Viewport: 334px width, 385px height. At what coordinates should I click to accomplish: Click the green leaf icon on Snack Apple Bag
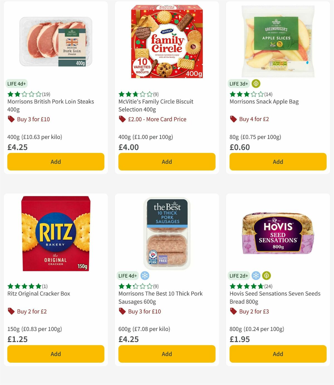coord(256,83)
